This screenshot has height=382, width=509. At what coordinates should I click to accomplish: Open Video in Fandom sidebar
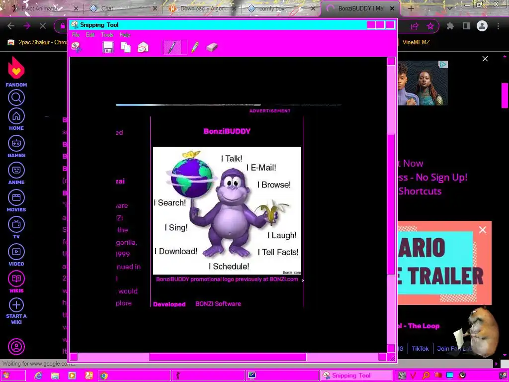pyautogui.click(x=16, y=255)
